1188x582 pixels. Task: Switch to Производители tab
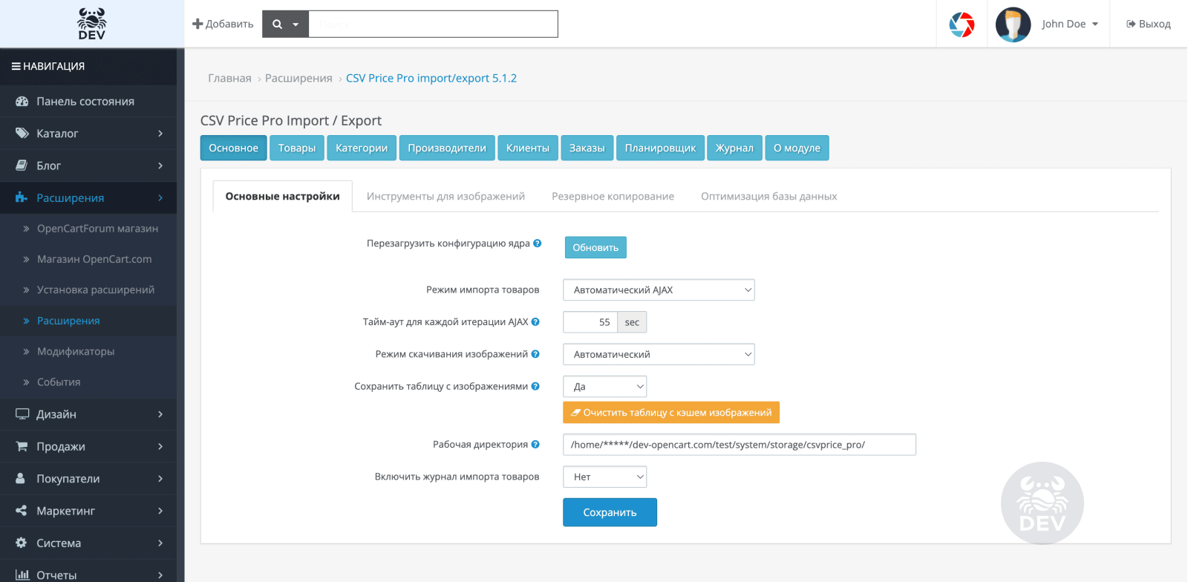pyautogui.click(x=447, y=148)
